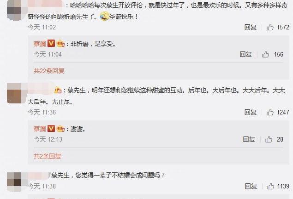This screenshot has height=199, width=293.
Task: Open 蔡澜's profile from the 謝謝 reply
Action: (x=40, y=129)
